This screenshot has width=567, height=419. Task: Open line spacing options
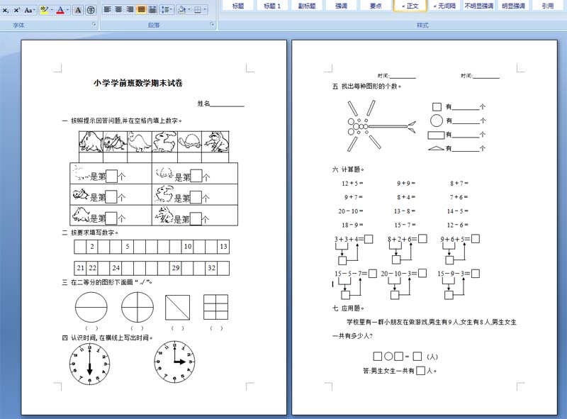[167, 9]
